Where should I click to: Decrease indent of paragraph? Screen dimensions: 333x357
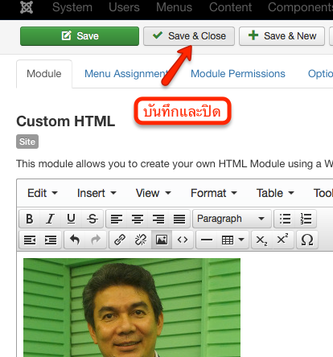(30, 240)
